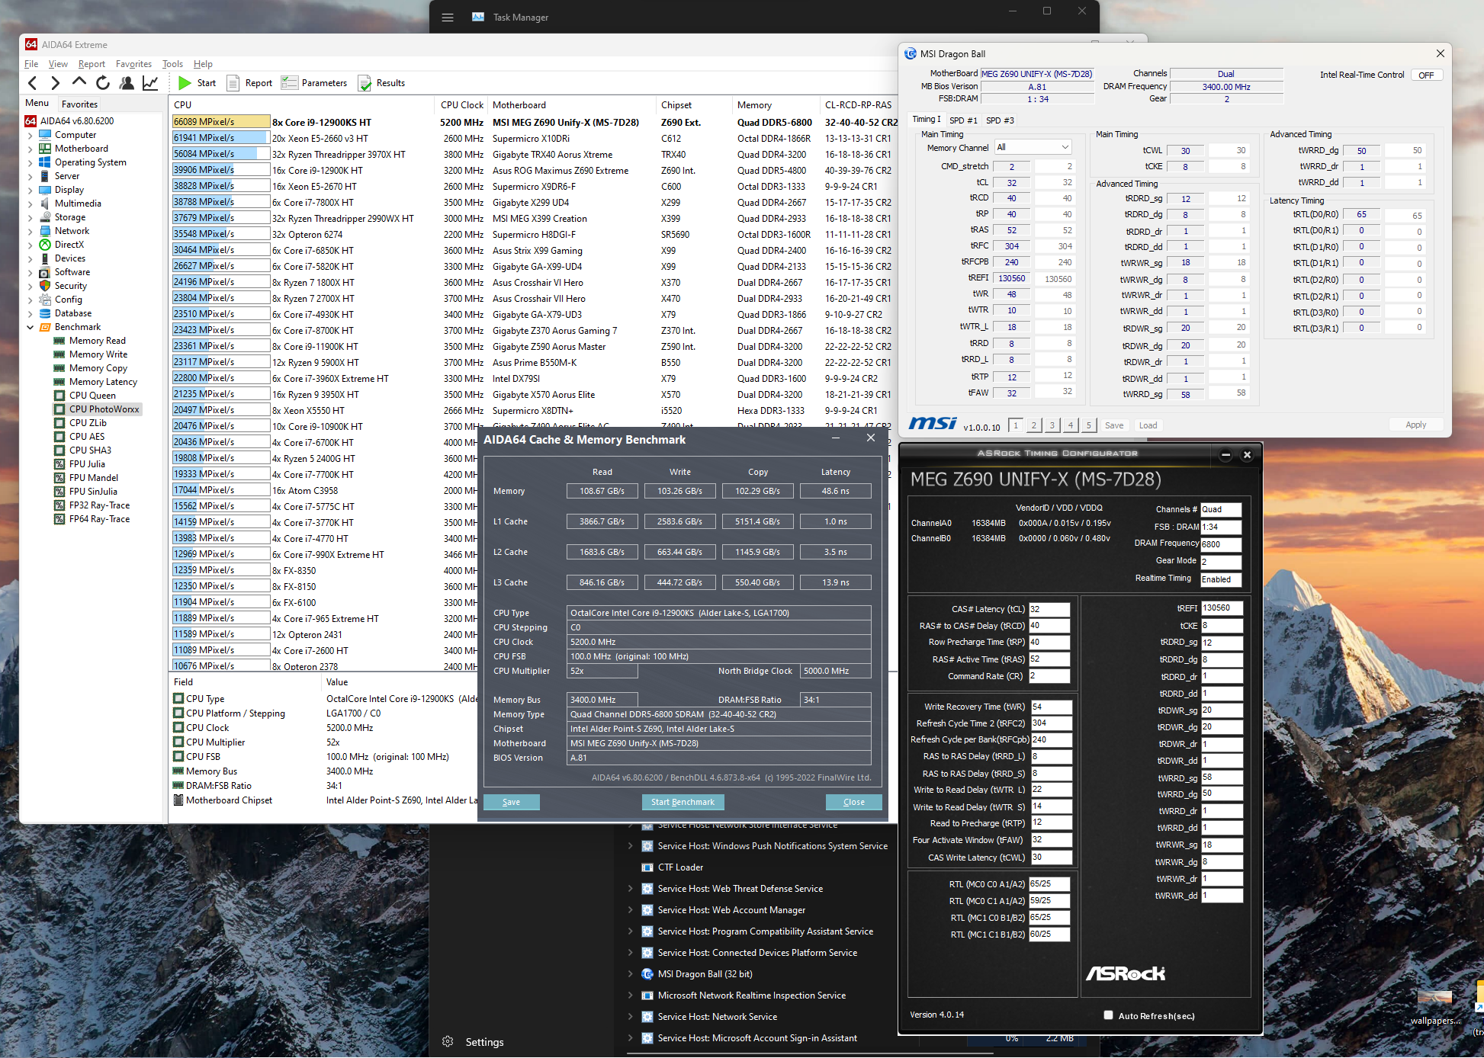Open the Tools menu in AIDA64

click(x=172, y=64)
